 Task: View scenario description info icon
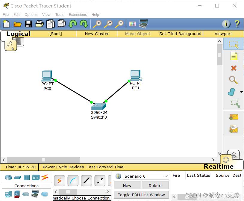click(x=118, y=176)
